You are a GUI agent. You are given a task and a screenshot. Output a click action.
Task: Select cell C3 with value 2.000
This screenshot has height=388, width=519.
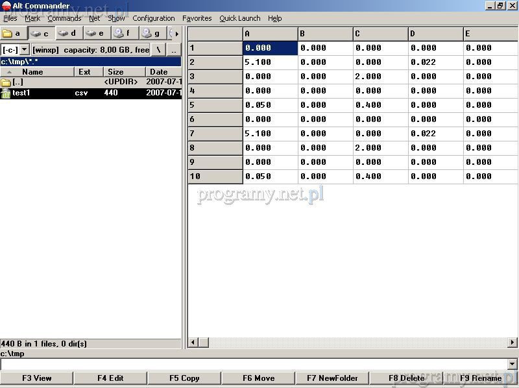(380, 77)
